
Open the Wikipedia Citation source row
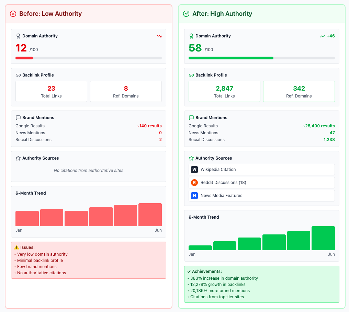[261, 170]
